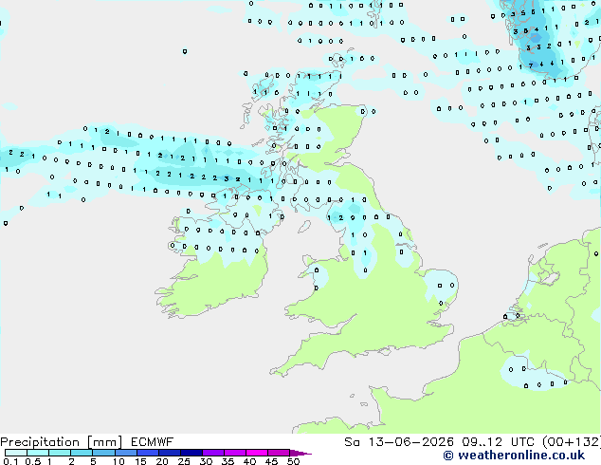The height and width of the screenshot is (465, 601).
Task: Select the 2–5 mm legend color swatch
Action: point(82,453)
